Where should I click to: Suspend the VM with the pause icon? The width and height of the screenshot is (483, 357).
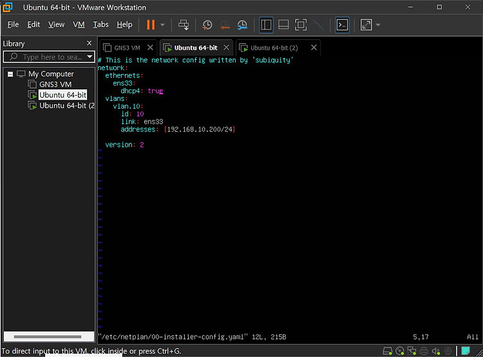tap(151, 24)
